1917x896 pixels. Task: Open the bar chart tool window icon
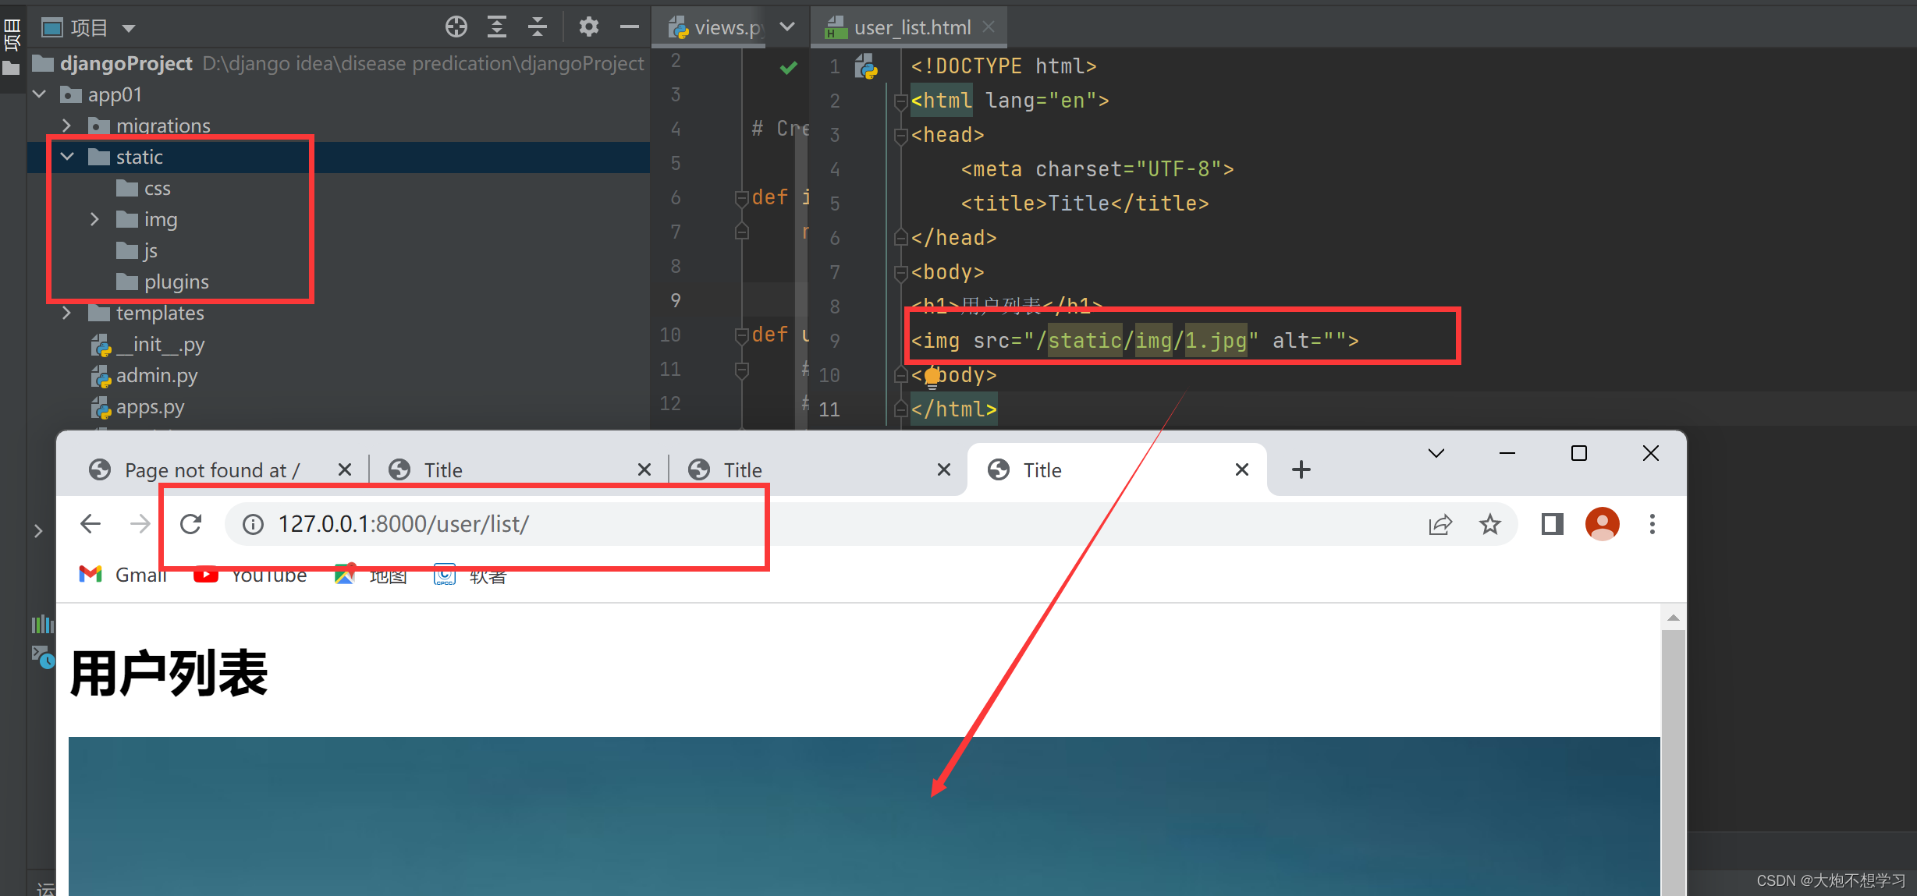coord(42,624)
